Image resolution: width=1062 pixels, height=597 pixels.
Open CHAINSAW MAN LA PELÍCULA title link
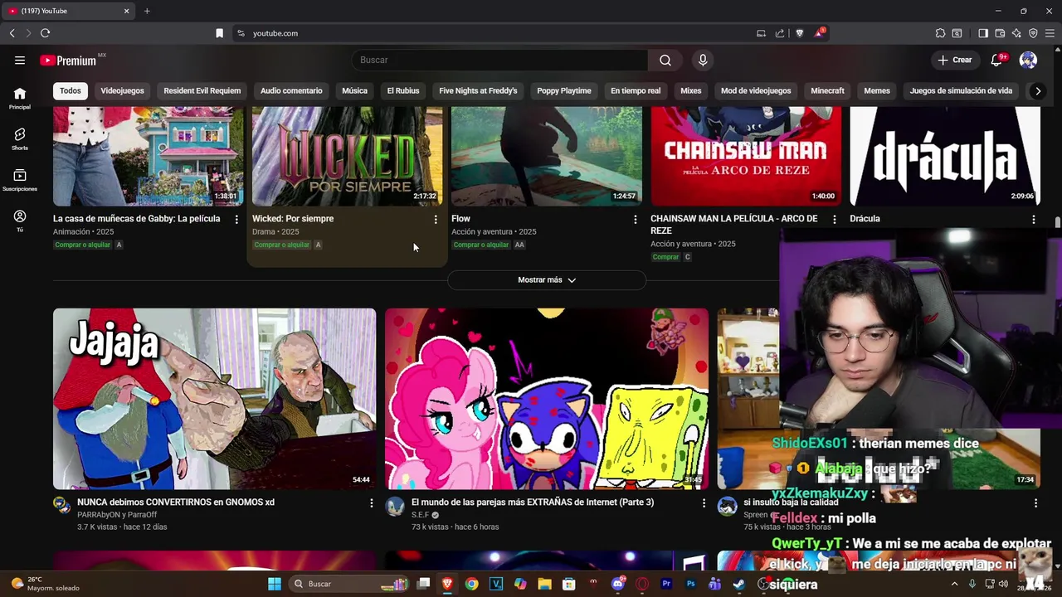coord(733,225)
